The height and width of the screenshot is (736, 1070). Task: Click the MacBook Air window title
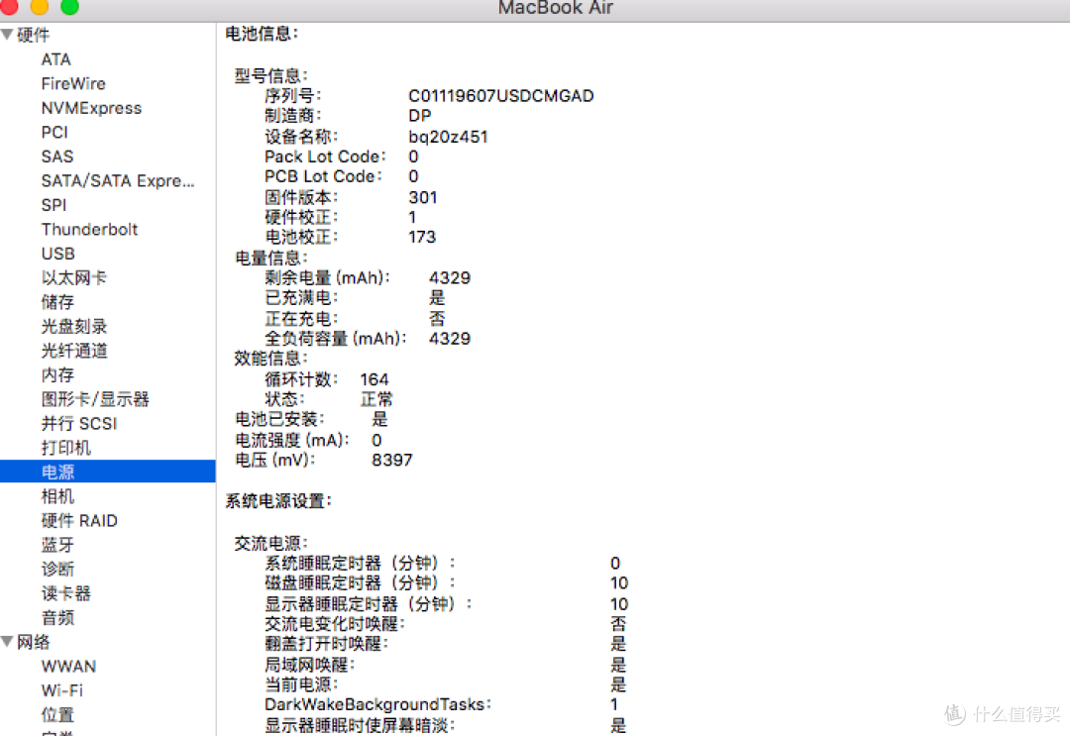[x=556, y=8]
